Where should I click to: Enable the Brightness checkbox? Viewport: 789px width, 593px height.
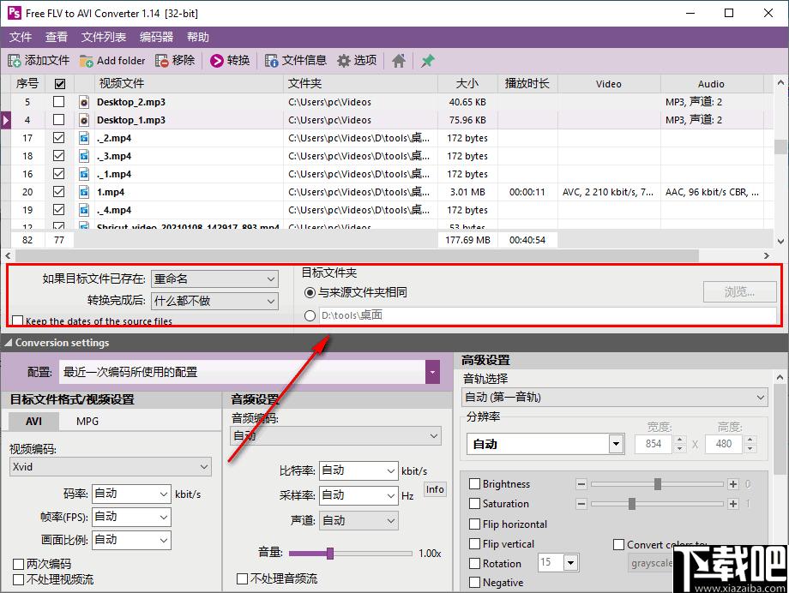(x=474, y=484)
